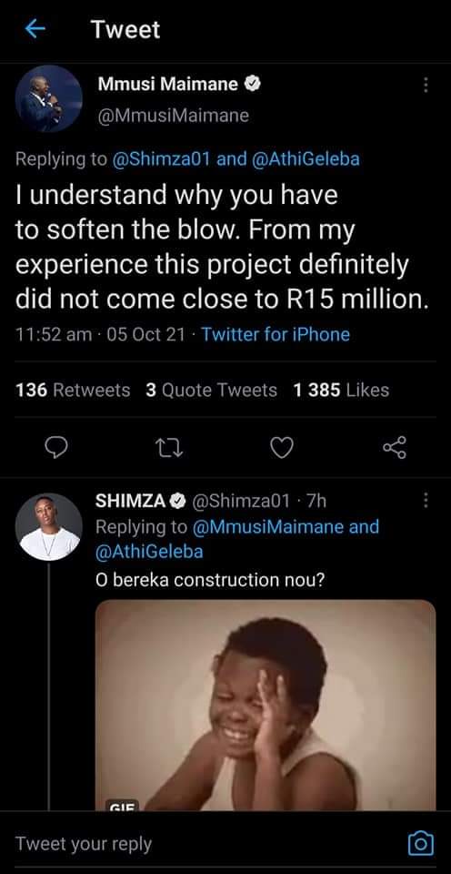Tap the Twitter for iPhone link
Viewport: 451px width, 874px height.
(x=276, y=334)
